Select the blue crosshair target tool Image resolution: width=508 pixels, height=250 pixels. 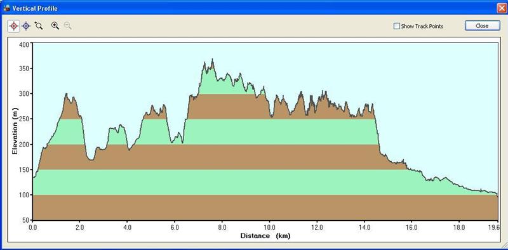27,26
